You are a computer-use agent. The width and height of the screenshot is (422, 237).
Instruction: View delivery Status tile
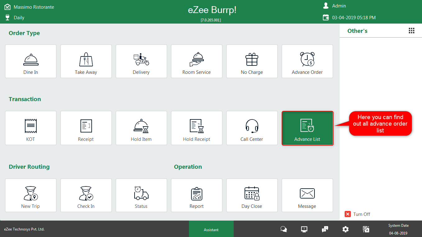141,195
